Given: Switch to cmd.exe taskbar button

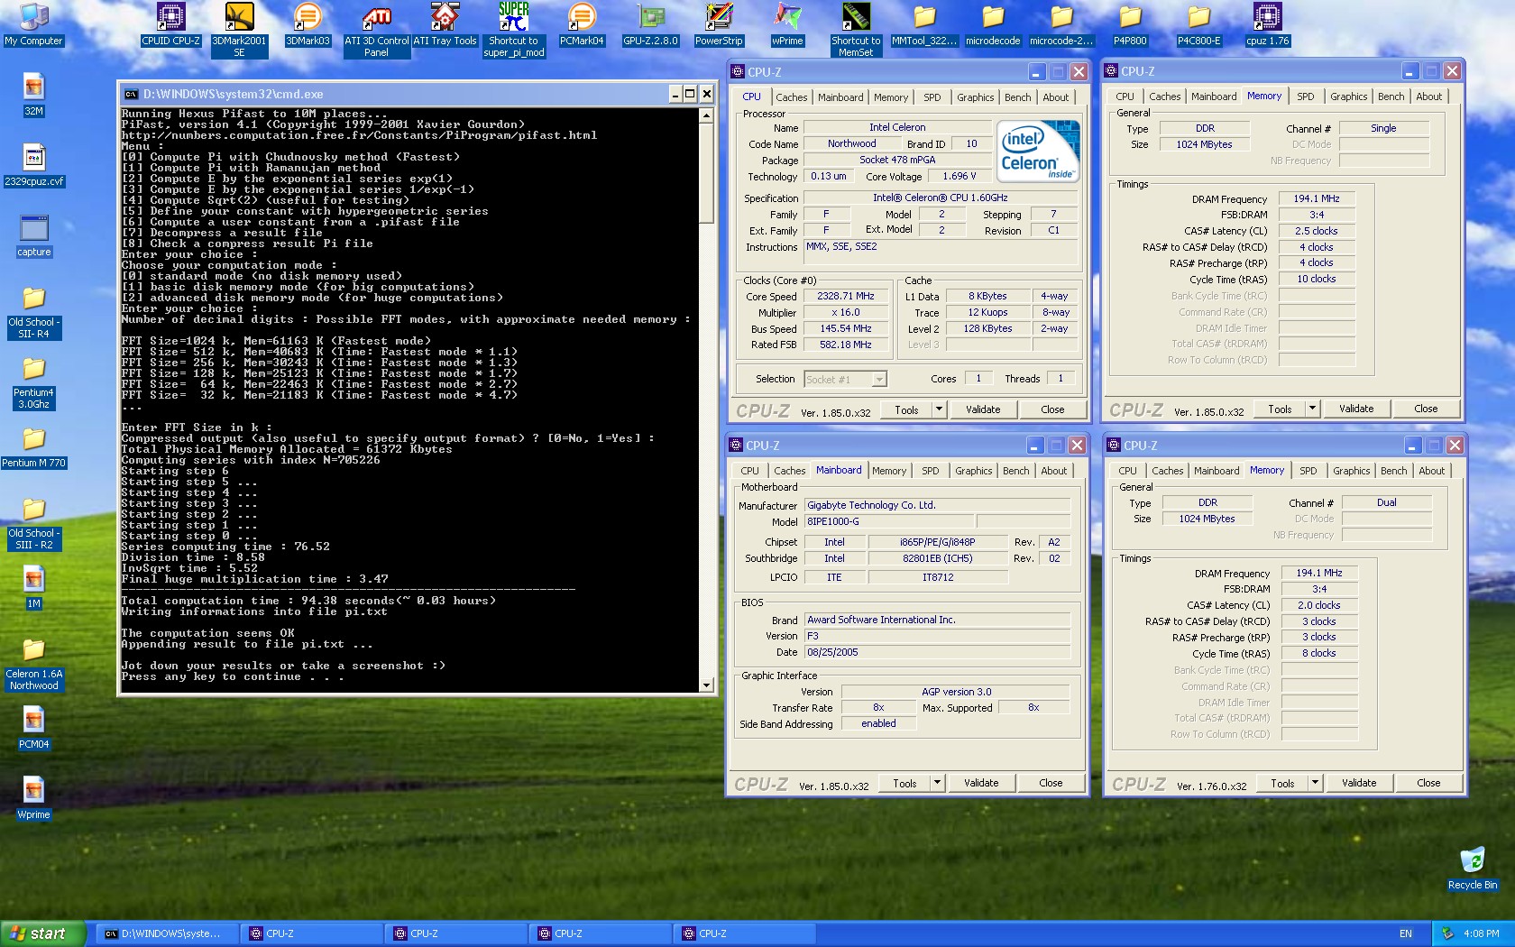Looking at the screenshot, I should coord(167,933).
